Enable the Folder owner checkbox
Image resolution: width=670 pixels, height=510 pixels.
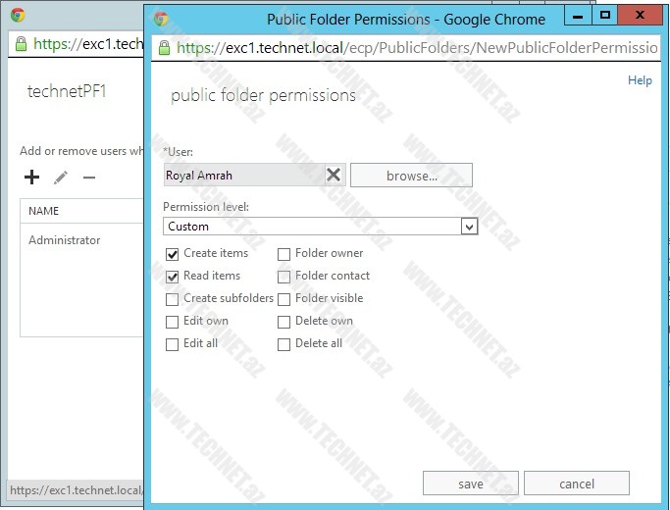coord(284,254)
